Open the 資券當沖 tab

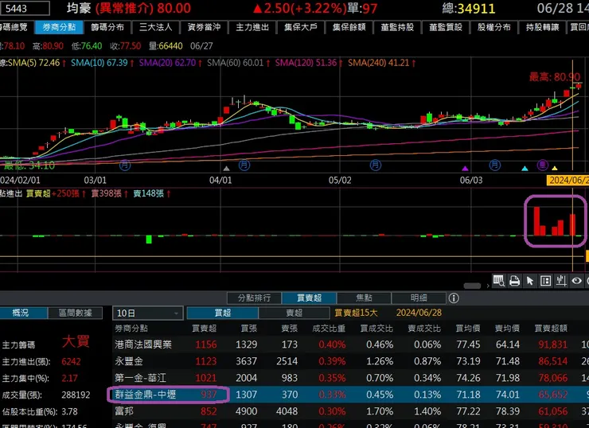click(204, 27)
